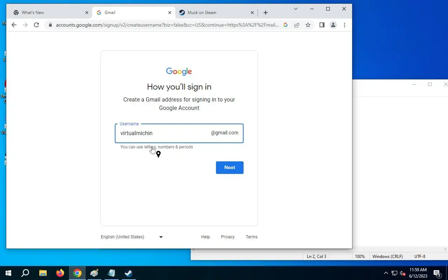Click the Username input field
Image resolution: width=448 pixels, height=280 pixels.
point(179,133)
